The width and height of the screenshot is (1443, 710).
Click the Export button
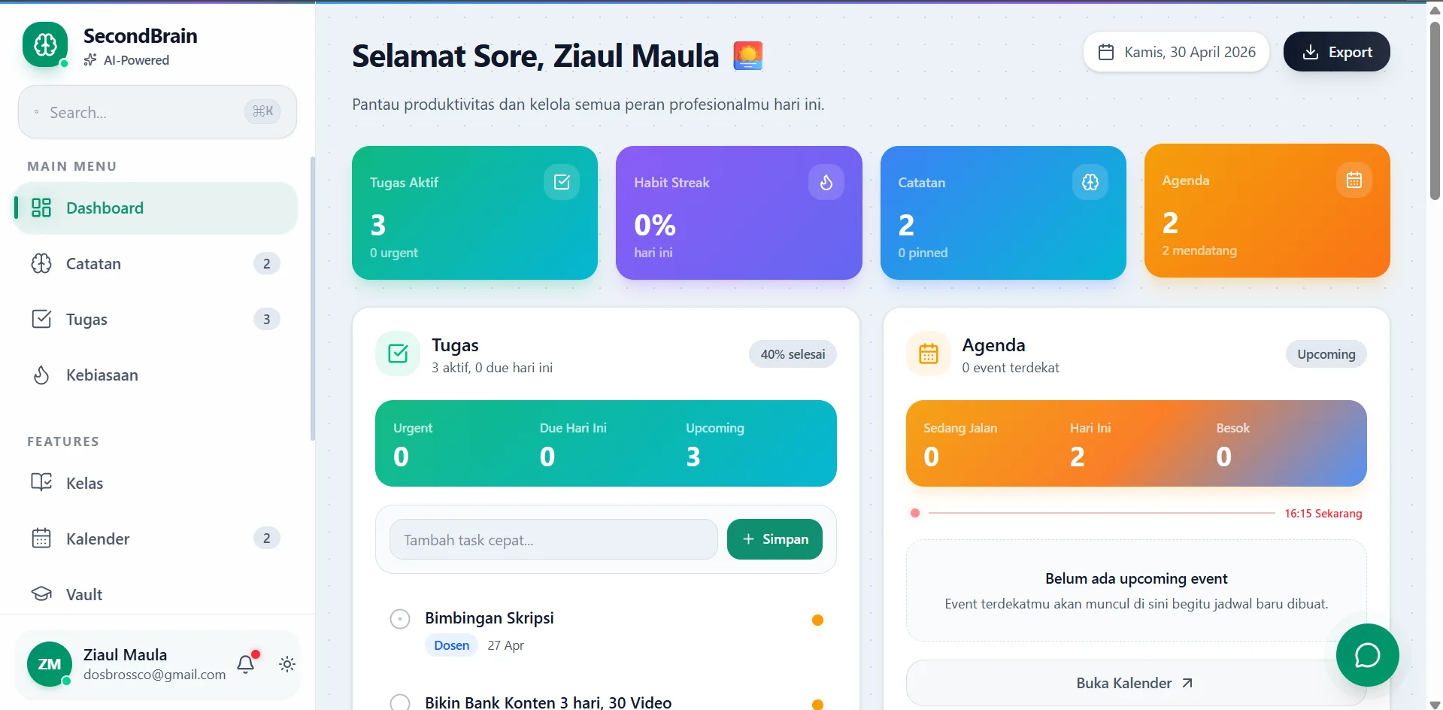click(1336, 52)
